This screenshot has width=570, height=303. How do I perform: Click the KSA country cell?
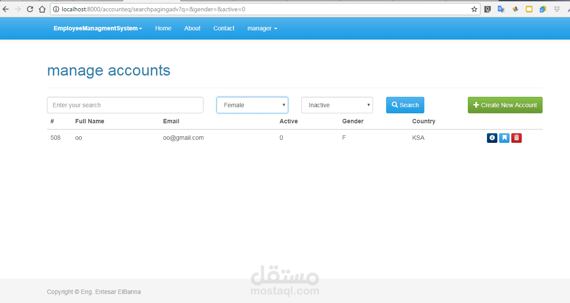pos(418,138)
